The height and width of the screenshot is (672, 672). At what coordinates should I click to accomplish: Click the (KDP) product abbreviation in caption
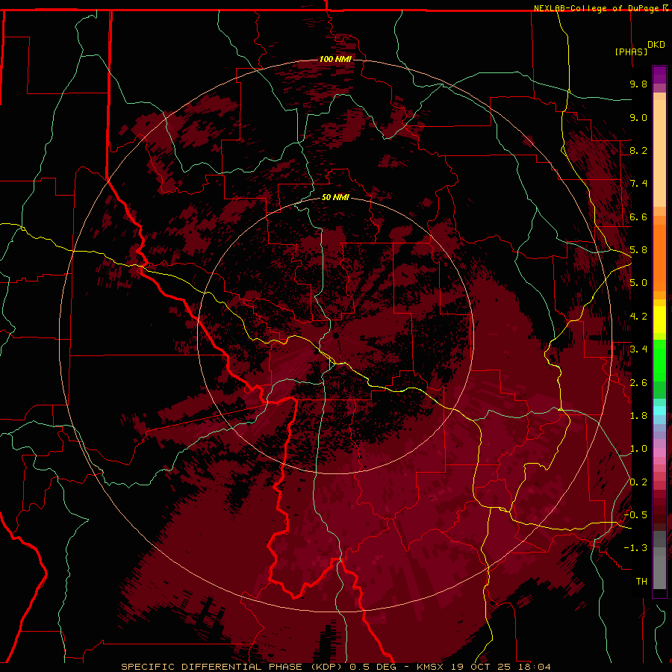pos(326,667)
